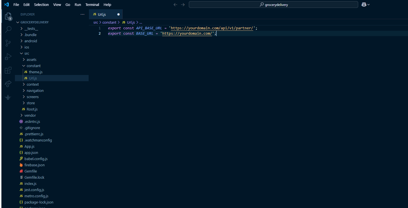Viewport: 408px width, 208px height.
Task: Open the View menu
Action: coord(57,5)
